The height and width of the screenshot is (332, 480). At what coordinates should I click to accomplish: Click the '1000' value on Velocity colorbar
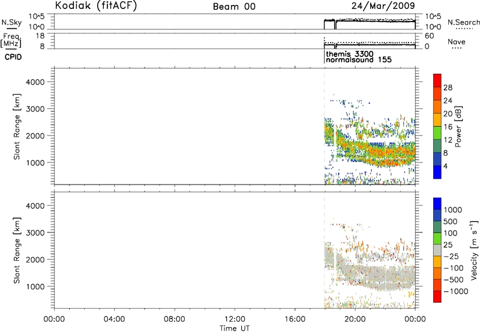pos(453,210)
